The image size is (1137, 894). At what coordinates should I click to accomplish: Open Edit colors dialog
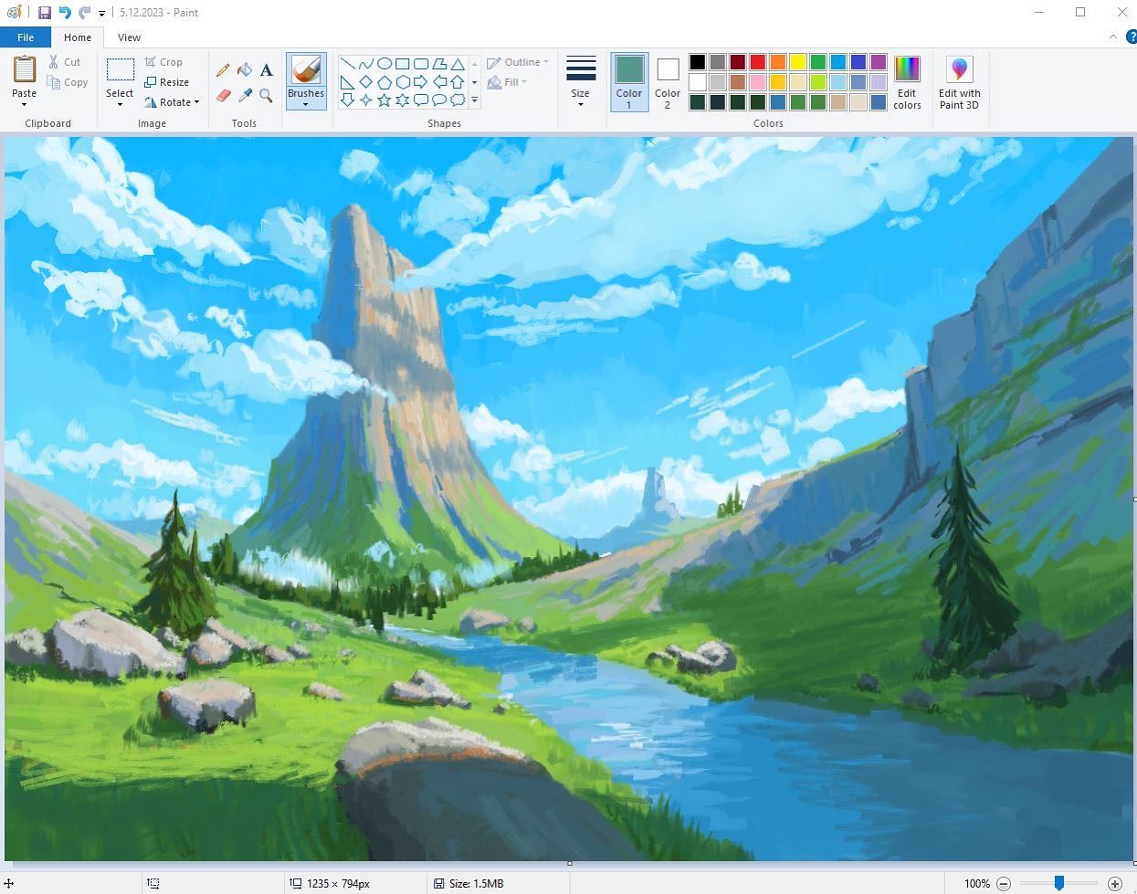(906, 81)
